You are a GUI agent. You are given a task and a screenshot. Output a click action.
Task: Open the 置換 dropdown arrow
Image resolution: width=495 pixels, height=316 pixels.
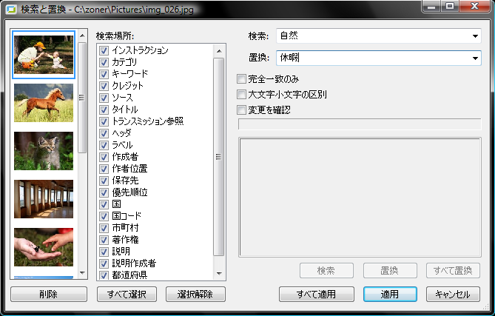point(475,58)
